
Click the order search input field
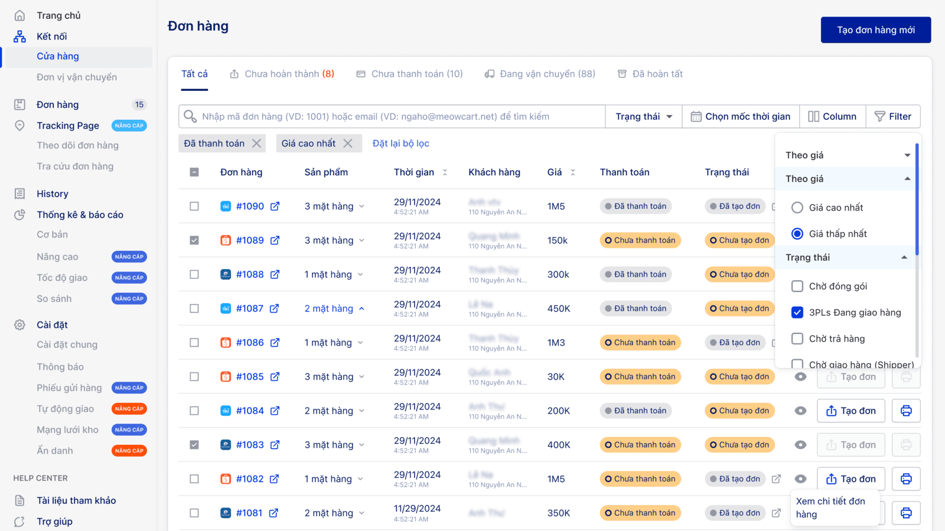tap(396, 117)
